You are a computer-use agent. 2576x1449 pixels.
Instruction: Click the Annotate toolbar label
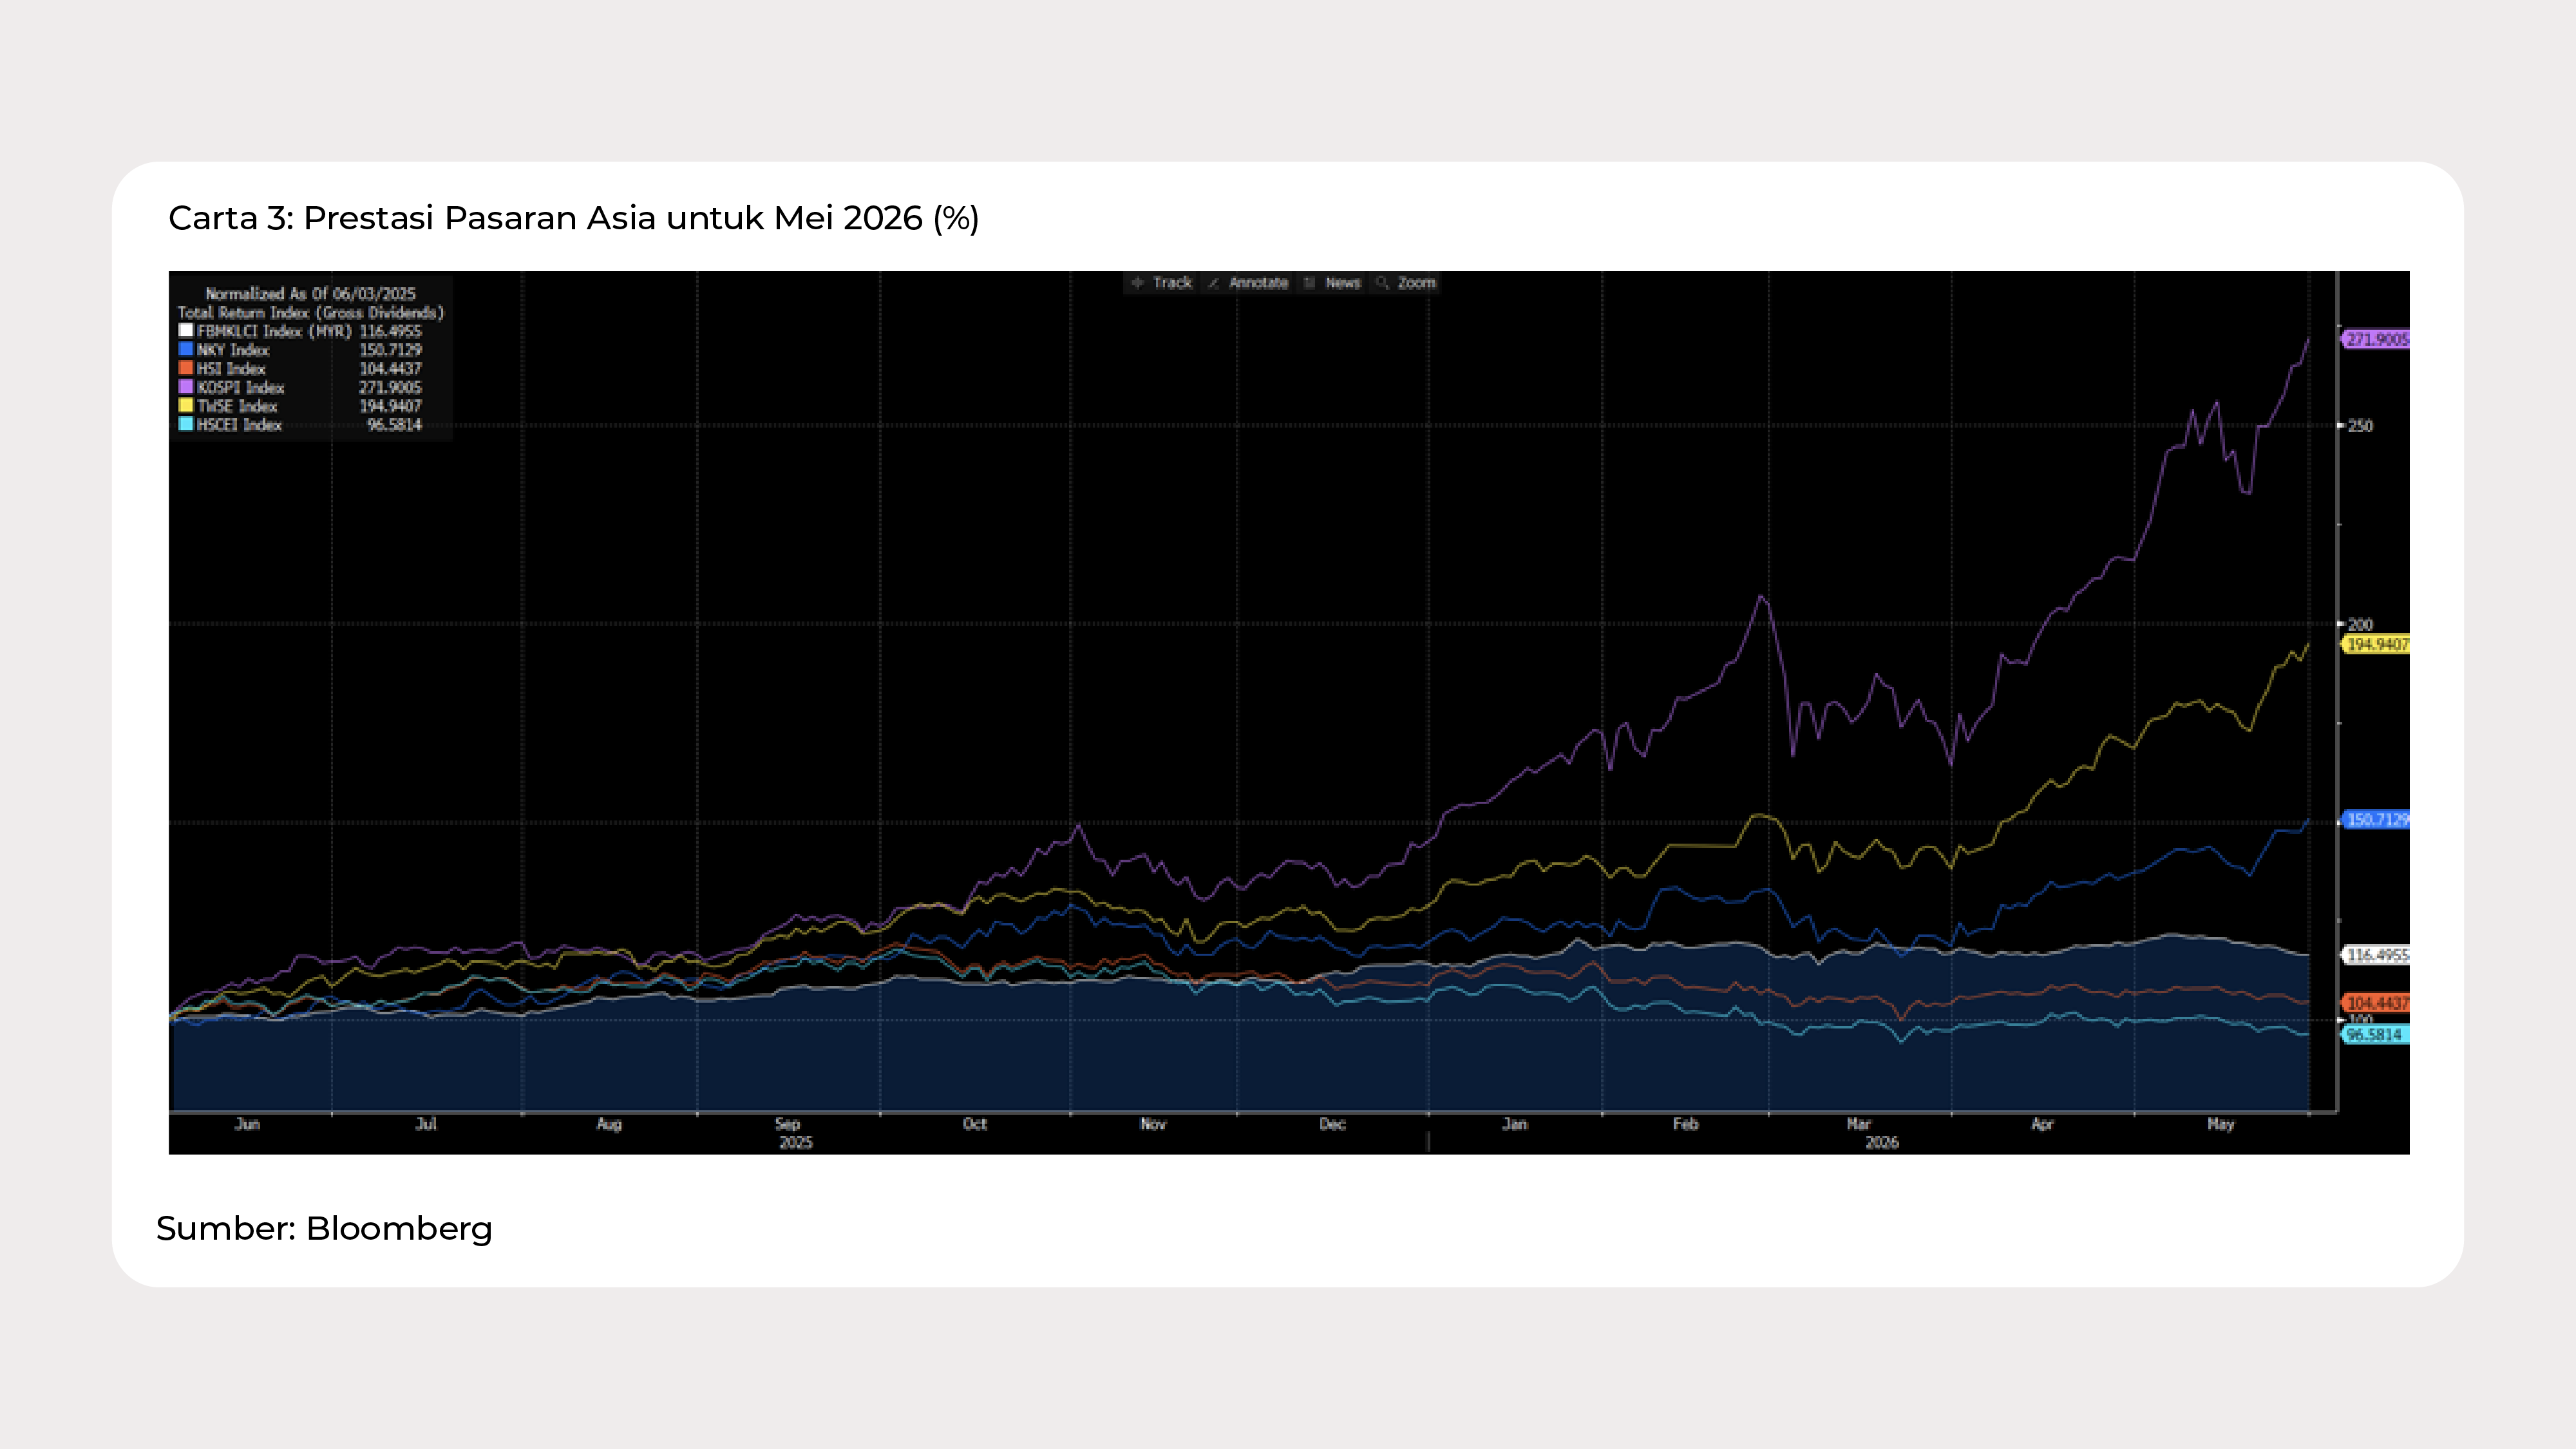(1258, 283)
